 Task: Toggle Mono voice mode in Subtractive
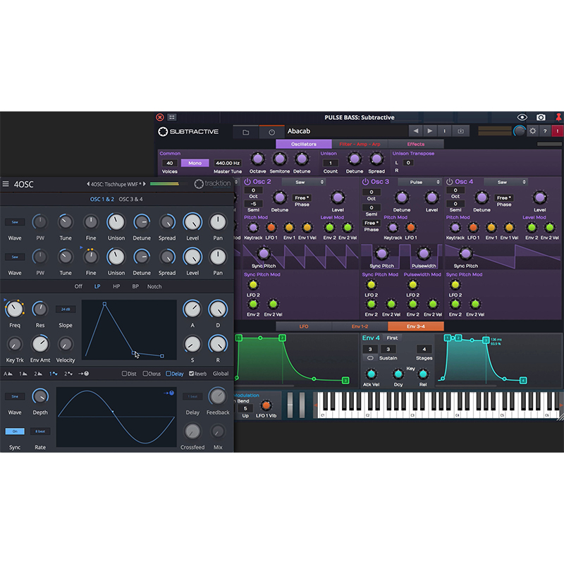[195, 163]
